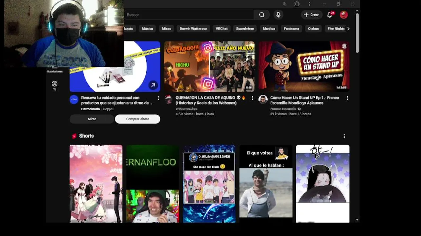Select the Five Nights chip
This screenshot has width=421, height=236.
coord(336,29)
